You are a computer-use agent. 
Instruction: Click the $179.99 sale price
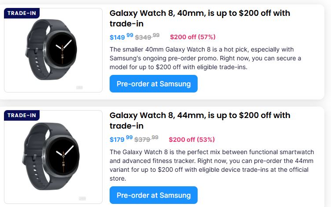121,139
